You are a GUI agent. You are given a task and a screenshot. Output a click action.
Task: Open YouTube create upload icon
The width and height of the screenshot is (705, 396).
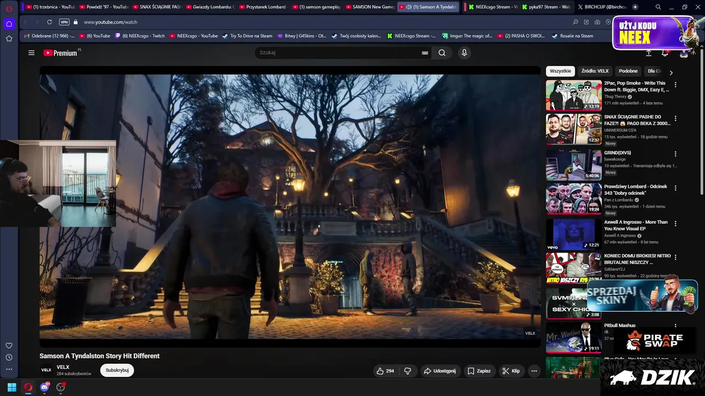pos(649,53)
